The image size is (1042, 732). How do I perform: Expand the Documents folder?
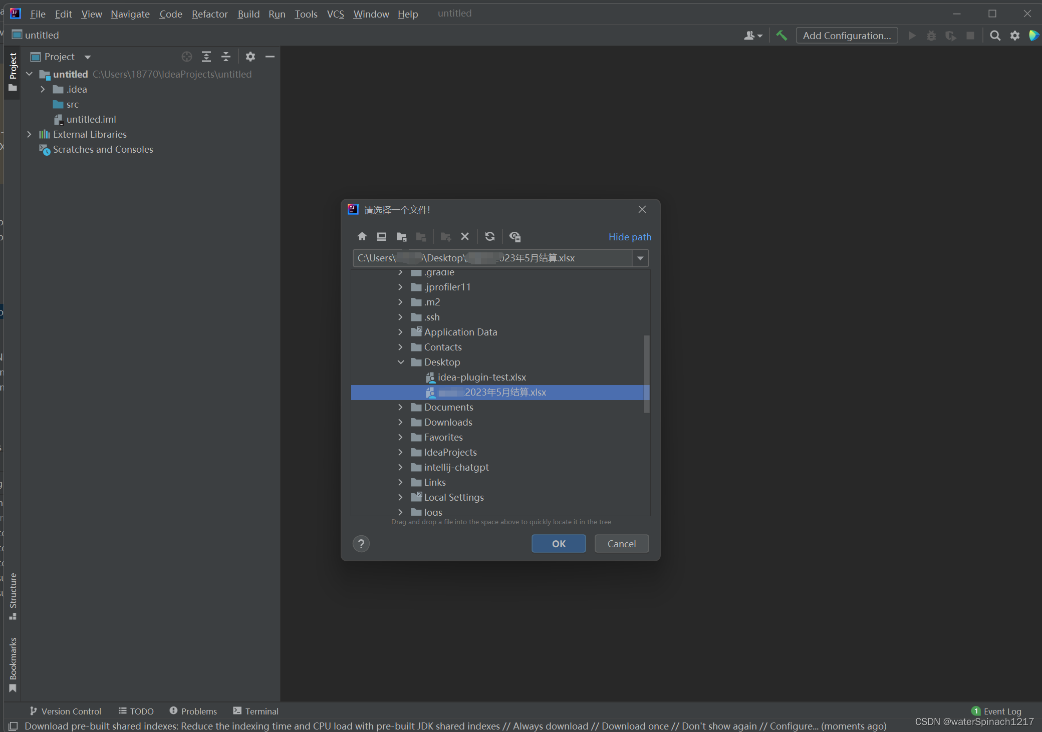coord(401,407)
